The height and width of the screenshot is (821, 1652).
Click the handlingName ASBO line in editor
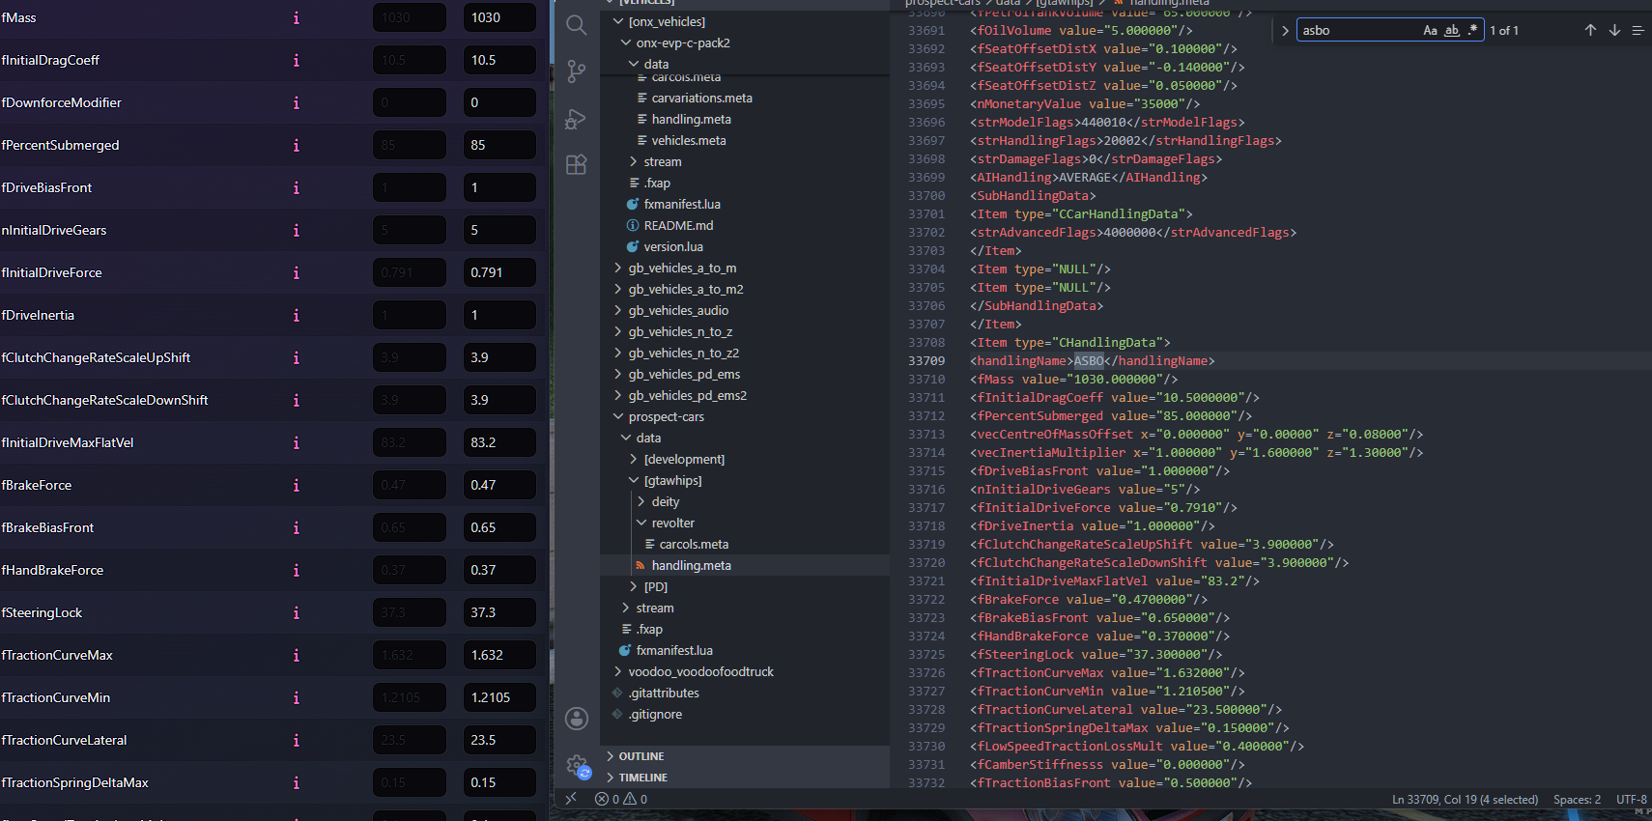(x=1093, y=361)
